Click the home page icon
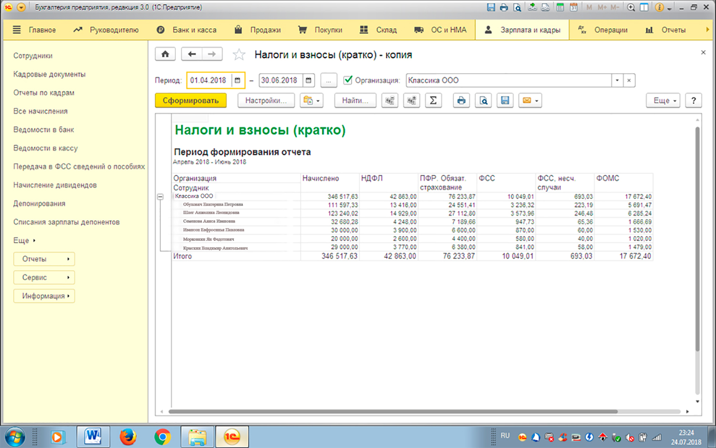This screenshot has height=448, width=716. 165,54
